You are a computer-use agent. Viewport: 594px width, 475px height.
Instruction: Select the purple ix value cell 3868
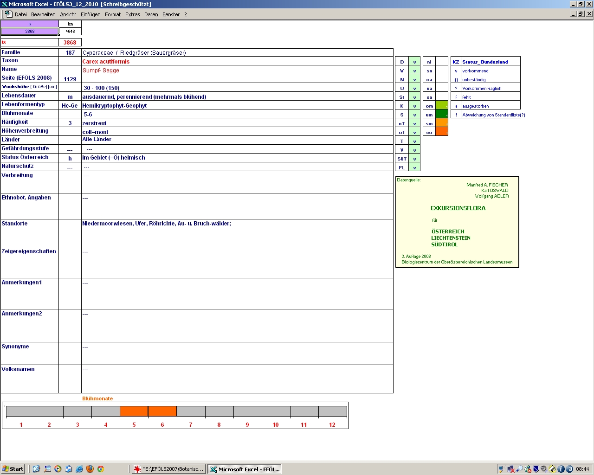(x=30, y=32)
